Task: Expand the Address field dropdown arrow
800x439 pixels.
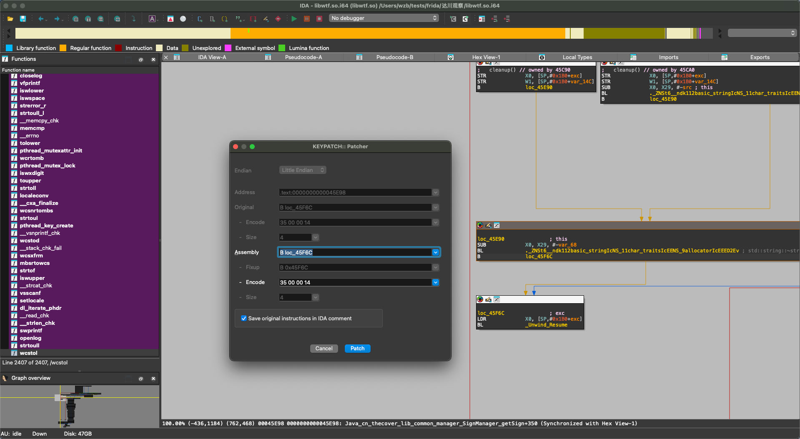Action: coord(436,192)
